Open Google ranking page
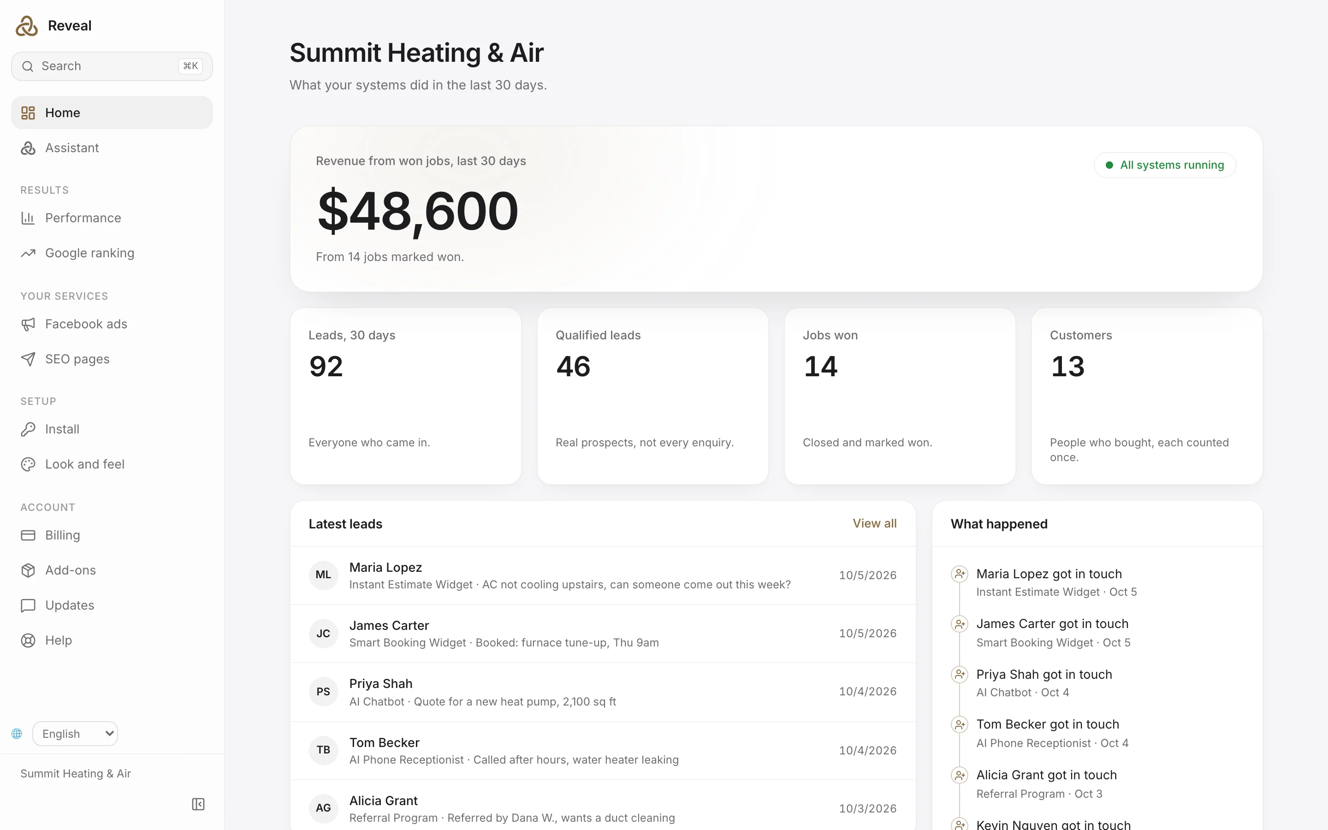1328x830 pixels. 112,253
